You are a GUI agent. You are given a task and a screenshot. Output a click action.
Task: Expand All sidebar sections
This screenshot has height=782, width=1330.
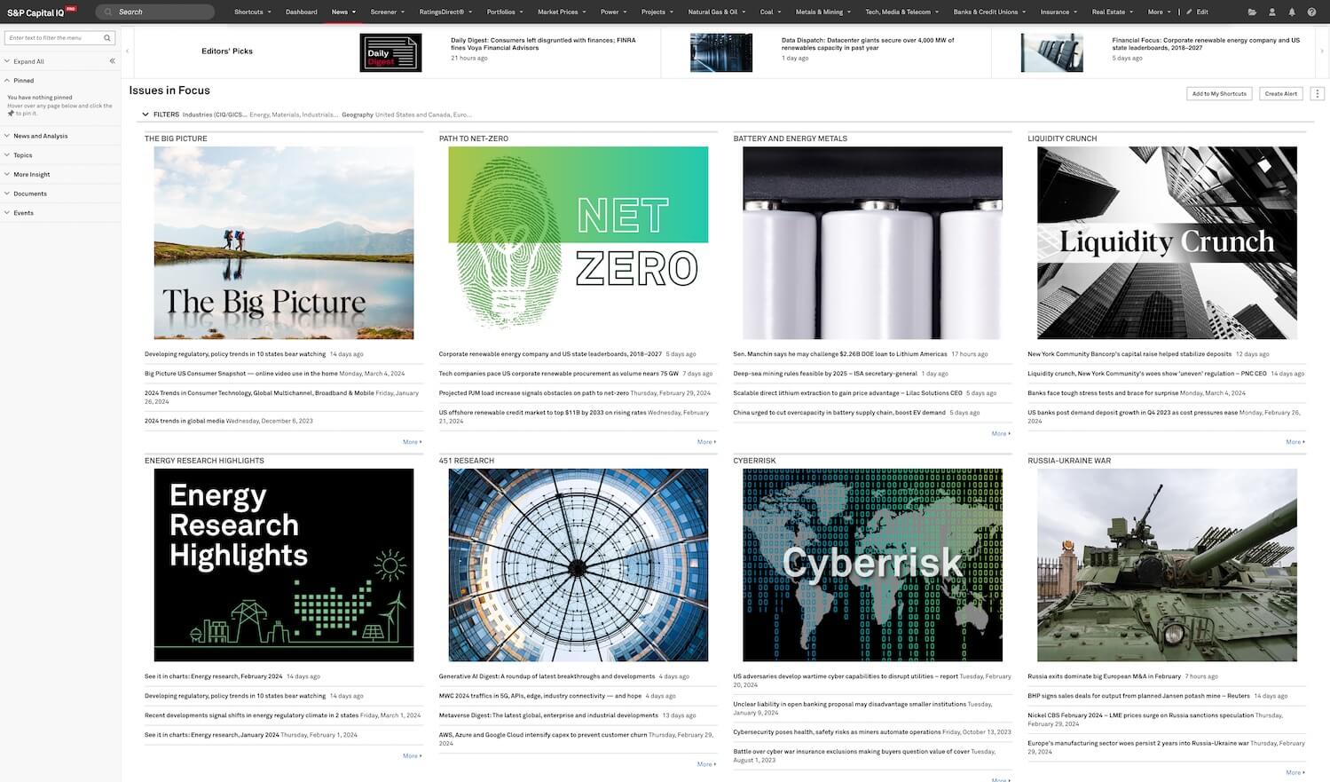click(x=24, y=61)
